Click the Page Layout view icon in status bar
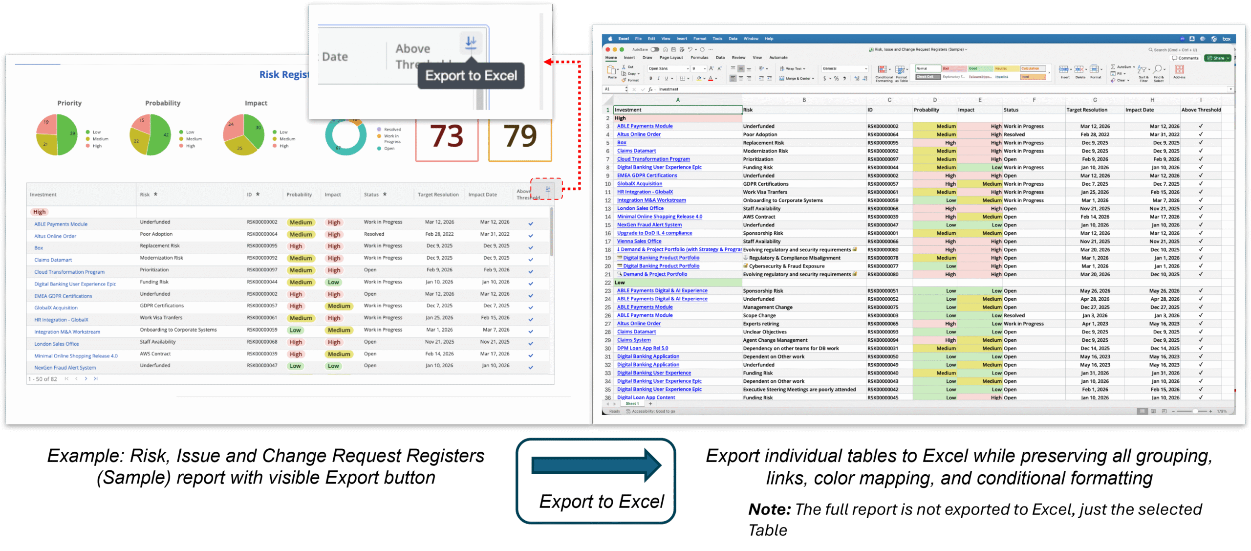 1153,411
